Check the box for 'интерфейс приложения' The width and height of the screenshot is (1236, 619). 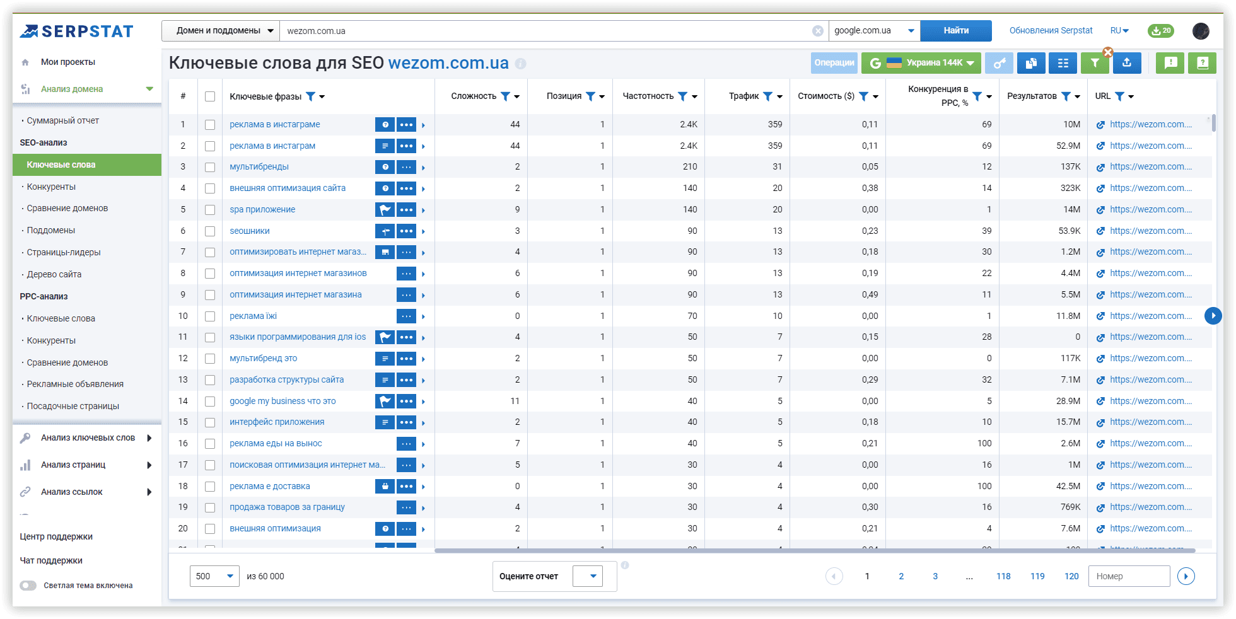pyautogui.click(x=210, y=422)
